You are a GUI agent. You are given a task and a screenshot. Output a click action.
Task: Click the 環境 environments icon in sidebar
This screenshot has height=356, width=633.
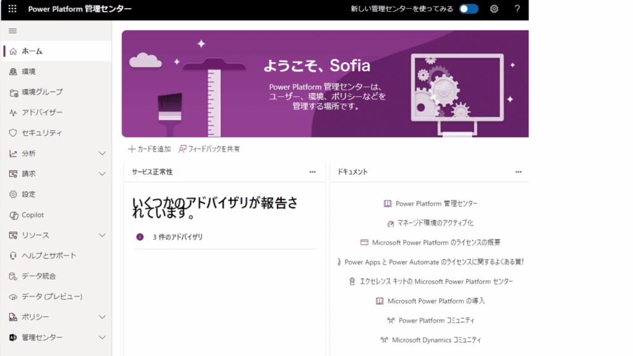(13, 72)
